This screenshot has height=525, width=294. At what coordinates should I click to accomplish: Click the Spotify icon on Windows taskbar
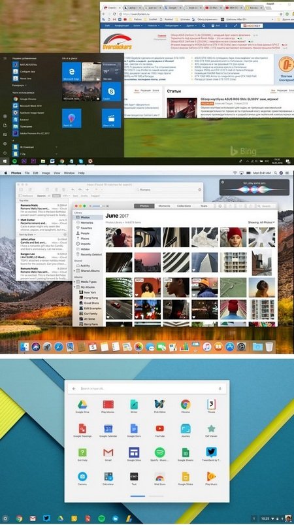[15, 161]
